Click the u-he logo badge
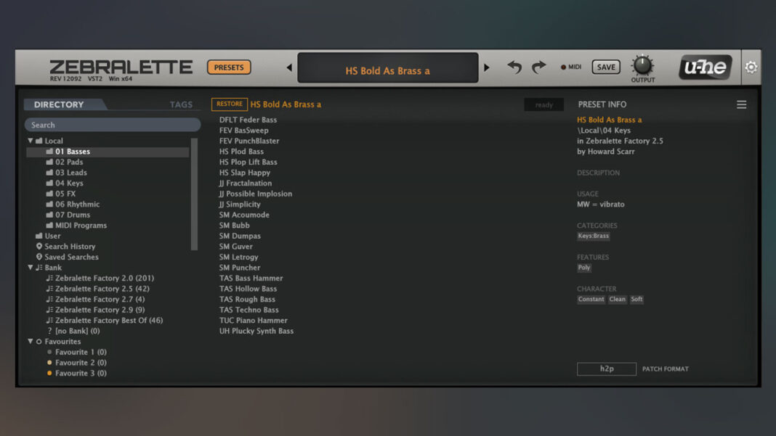Screen dimensions: 776x436 703,67
